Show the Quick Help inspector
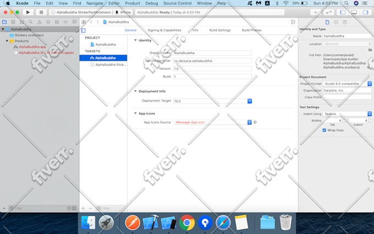Image resolution: width=374 pixels, height=234 pixels. coord(345,22)
